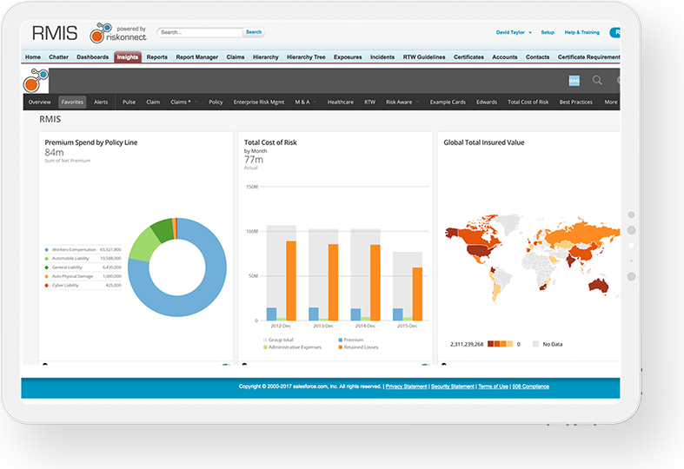Click the blue grid icon in dark toolbar
The image size is (684, 469).
(x=574, y=80)
